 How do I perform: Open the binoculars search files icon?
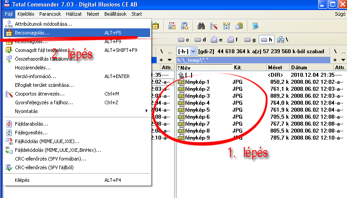click(x=201, y=26)
